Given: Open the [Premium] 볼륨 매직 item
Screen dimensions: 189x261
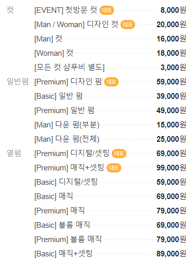Looking at the screenshot, I should point(68,240).
